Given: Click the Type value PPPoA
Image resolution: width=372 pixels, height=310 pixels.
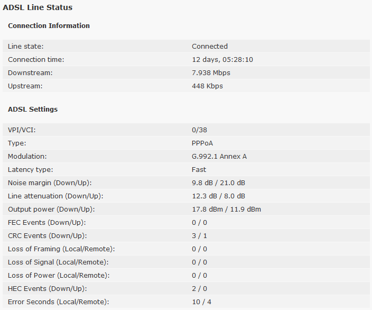Looking at the screenshot, I should tap(202, 143).
